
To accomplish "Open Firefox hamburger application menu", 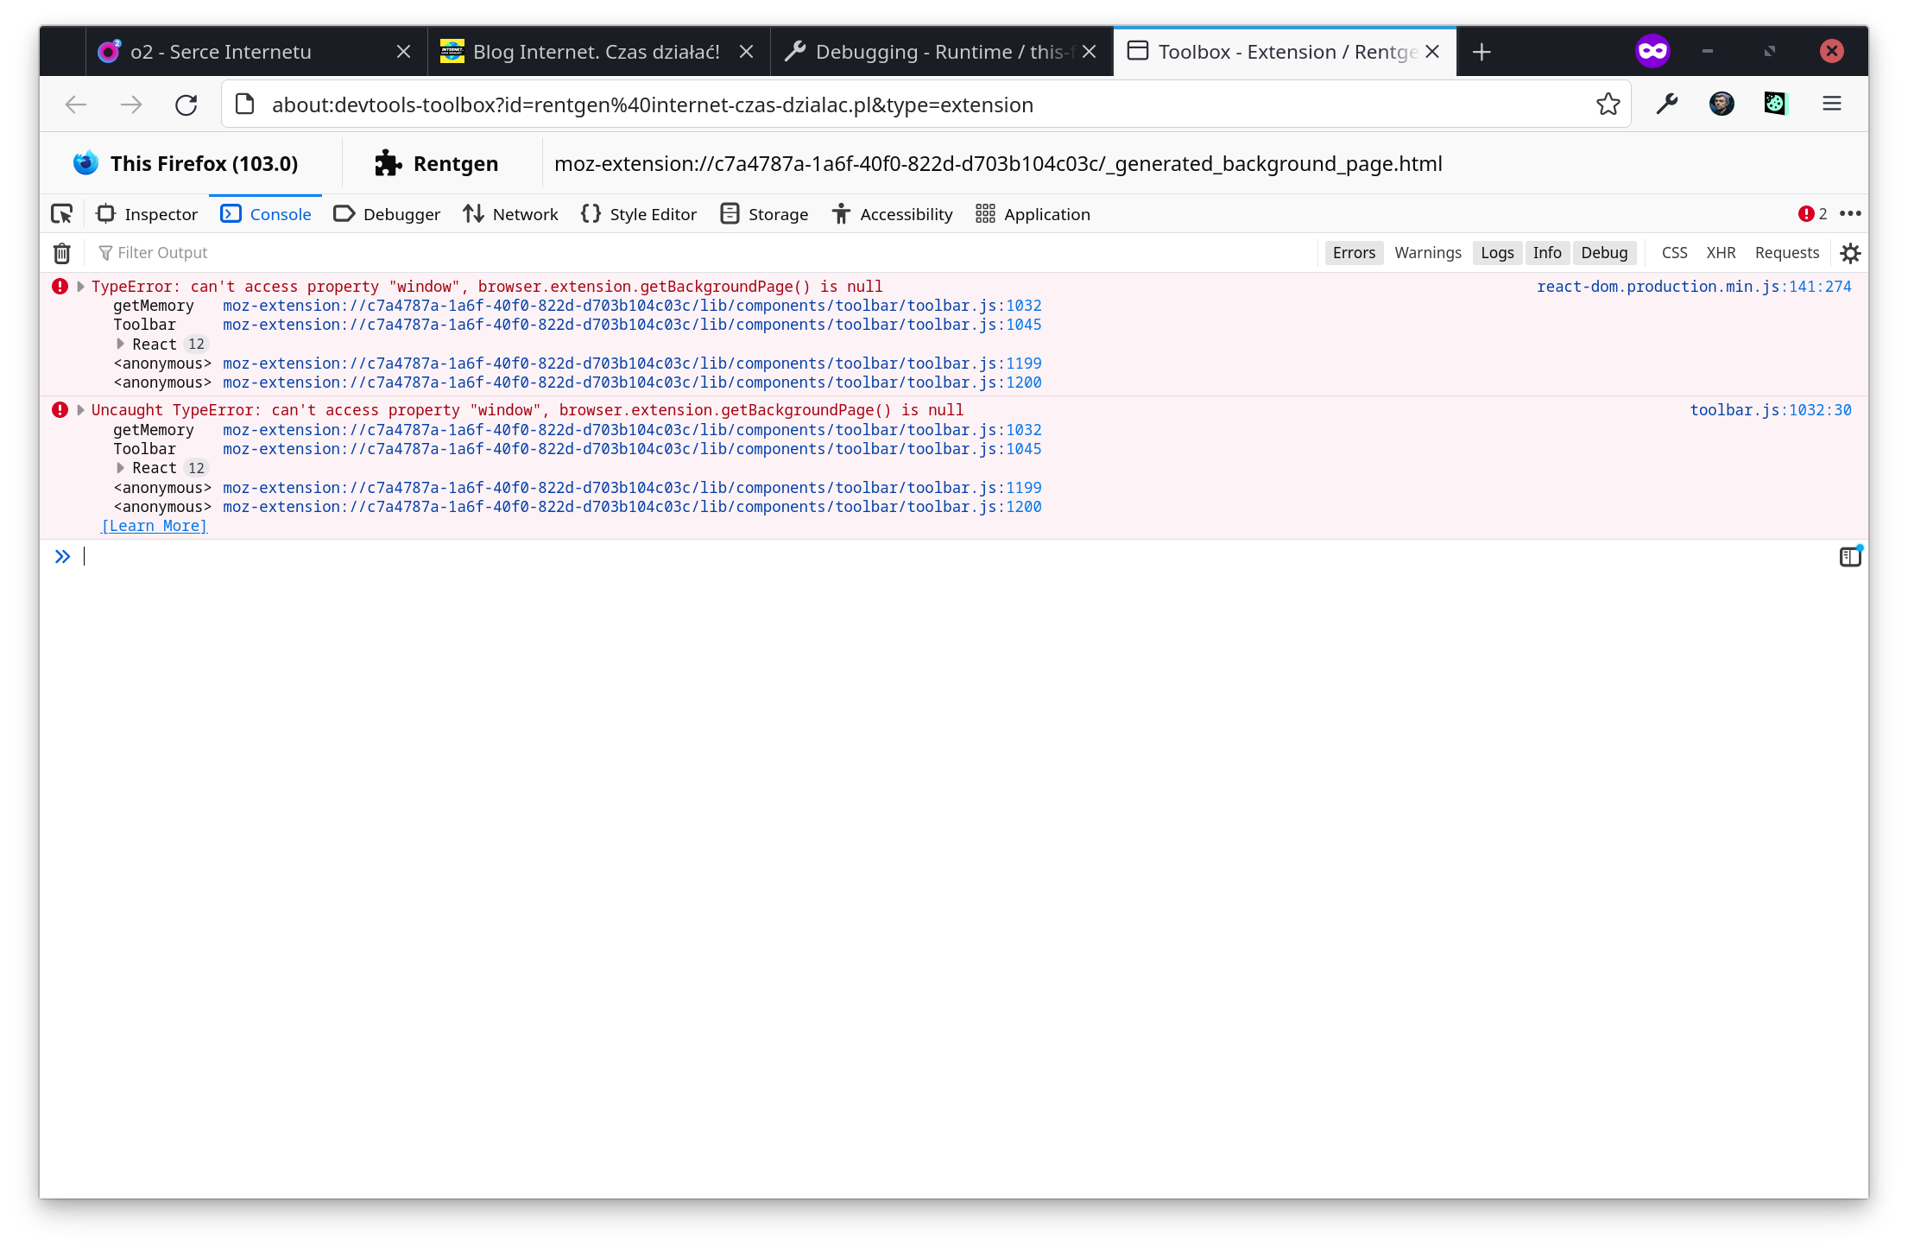I will click(1832, 104).
